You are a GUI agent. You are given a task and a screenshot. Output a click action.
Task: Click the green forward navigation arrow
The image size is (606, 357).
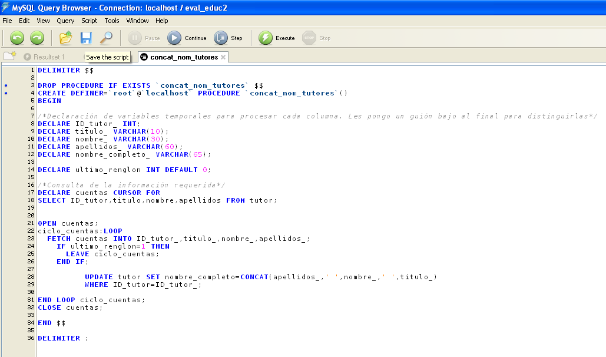(x=36, y=37)
